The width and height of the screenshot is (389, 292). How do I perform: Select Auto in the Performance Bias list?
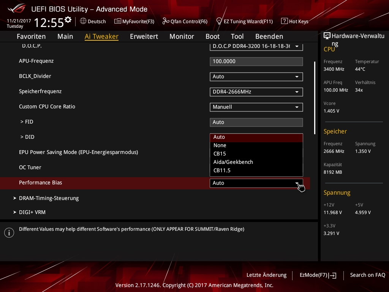tap(256, 137)
